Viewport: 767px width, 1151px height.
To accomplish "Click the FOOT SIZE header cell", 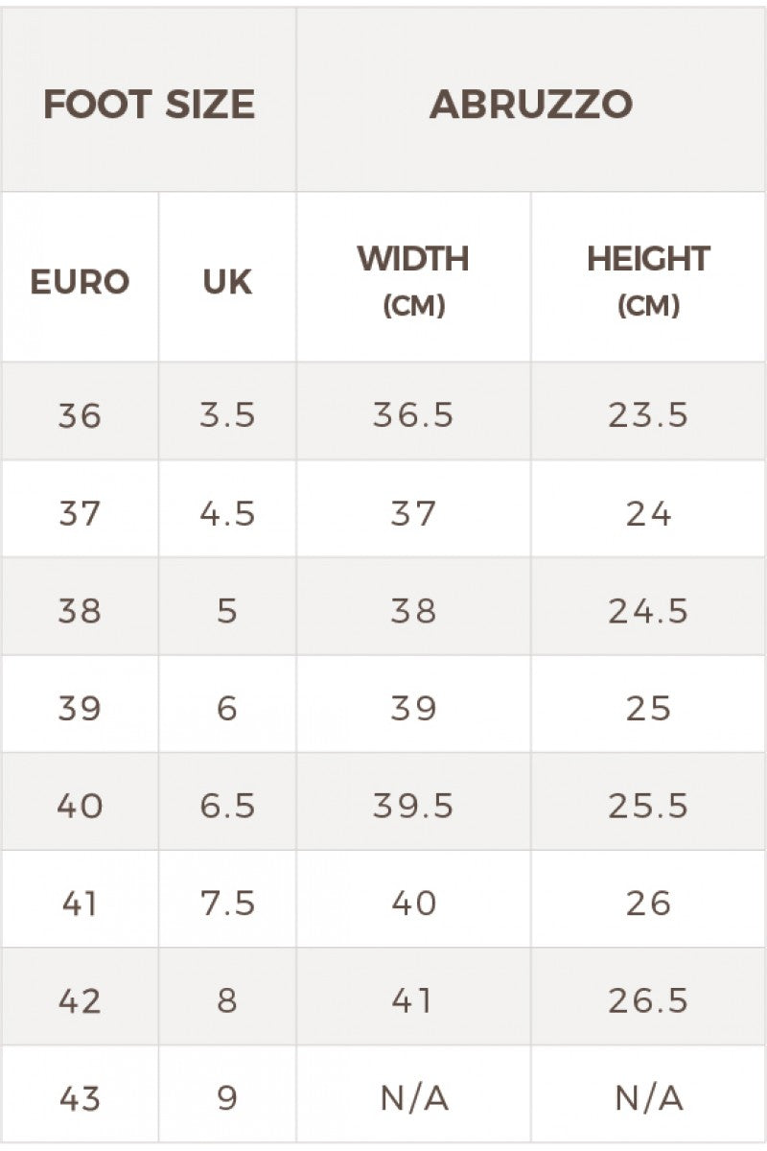I will tap(149, 104).
